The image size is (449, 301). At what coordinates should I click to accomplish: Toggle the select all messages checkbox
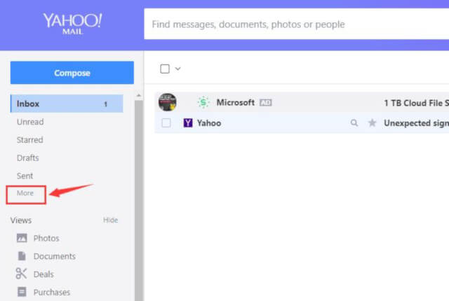(x=165, y=69)
